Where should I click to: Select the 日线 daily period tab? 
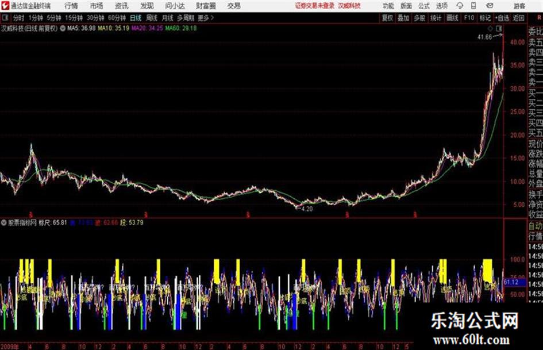136,18
